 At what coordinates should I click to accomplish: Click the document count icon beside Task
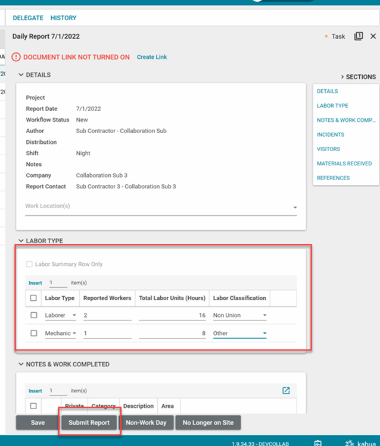(359, 36)
